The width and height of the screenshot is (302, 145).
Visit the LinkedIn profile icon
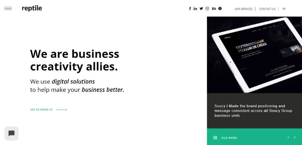(x=195, y=8)
